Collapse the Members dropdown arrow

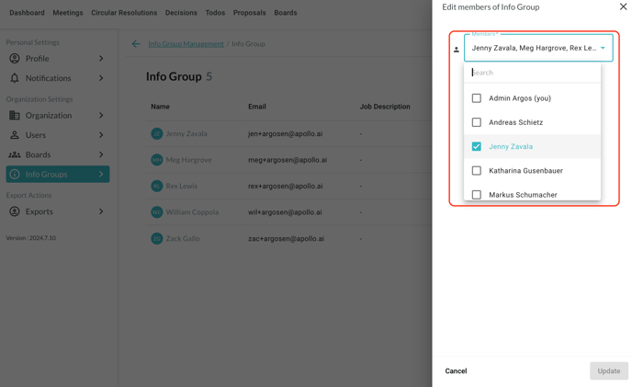tap(603, 48)
